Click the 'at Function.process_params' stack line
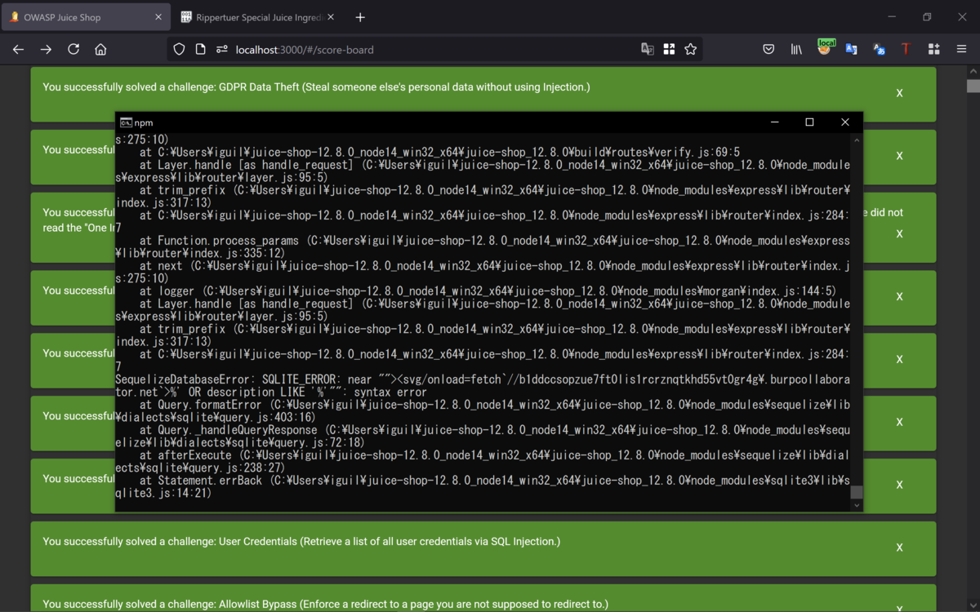The height and width of the screenshot is (612, 980). (482, 246)
